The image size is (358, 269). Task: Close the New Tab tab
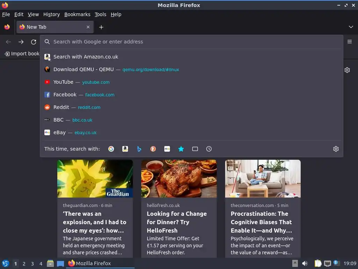(88, 27)
